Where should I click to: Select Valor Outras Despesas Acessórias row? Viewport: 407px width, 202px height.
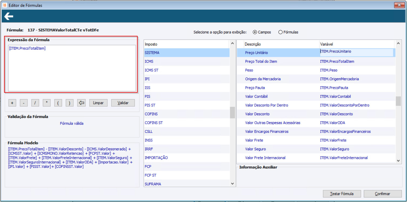point(316,123)
